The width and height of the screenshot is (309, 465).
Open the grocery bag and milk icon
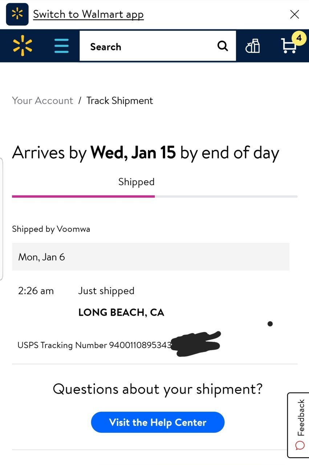tap(253, 46)
